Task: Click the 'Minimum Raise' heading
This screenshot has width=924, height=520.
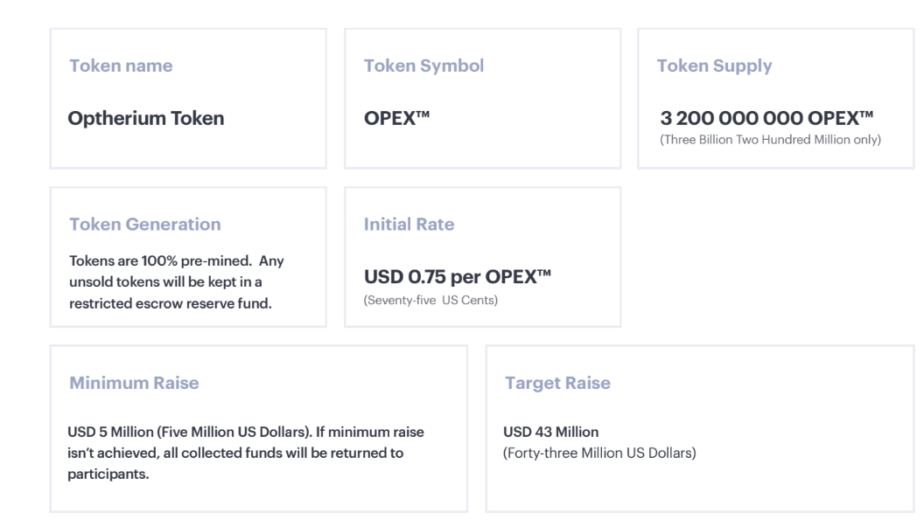Action: point(134,383)
